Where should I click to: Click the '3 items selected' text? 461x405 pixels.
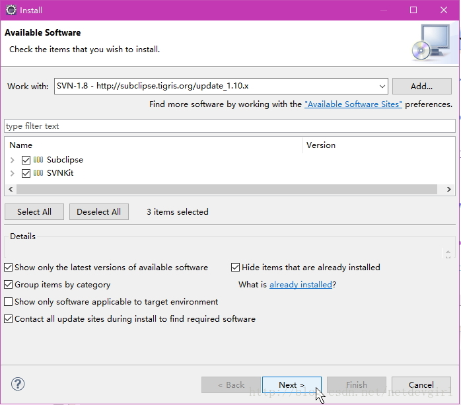tap(178, 212)
